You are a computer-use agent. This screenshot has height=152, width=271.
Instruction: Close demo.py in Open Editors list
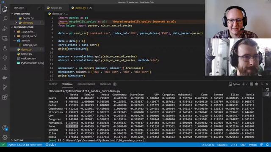(16, 22)
